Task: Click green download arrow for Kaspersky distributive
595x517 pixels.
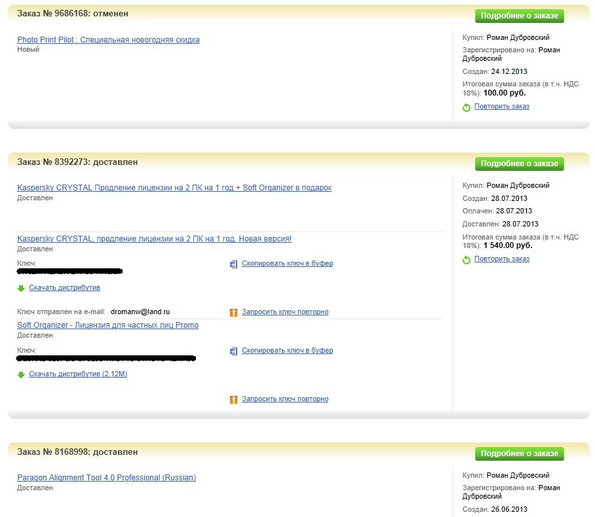Action: (21, 289)
